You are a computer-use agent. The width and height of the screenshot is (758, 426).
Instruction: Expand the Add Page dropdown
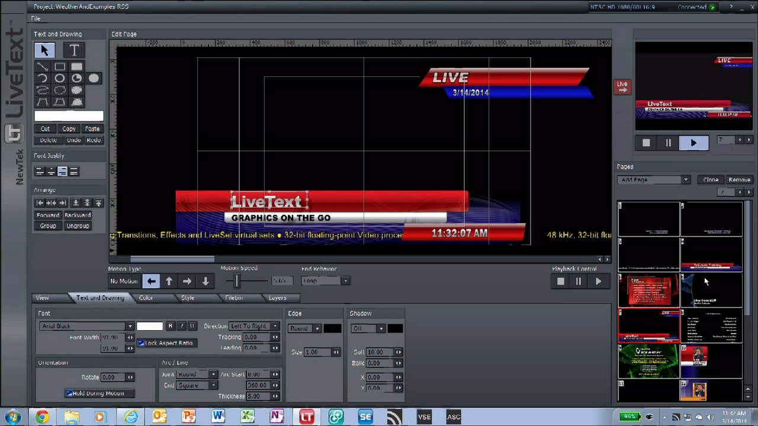[x=654, y=180]
